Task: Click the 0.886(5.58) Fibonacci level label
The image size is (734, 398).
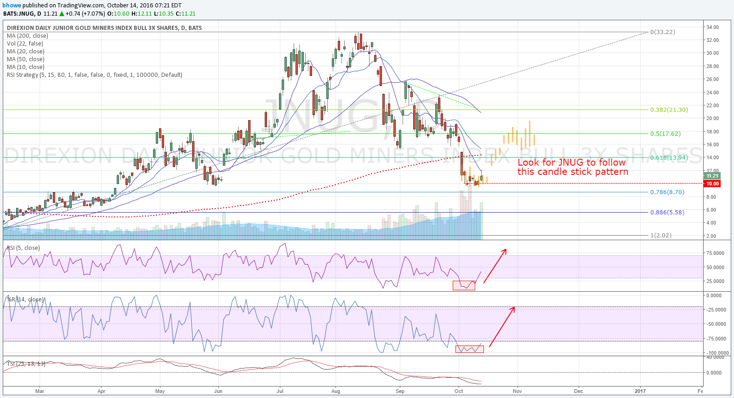Action: 667,213
